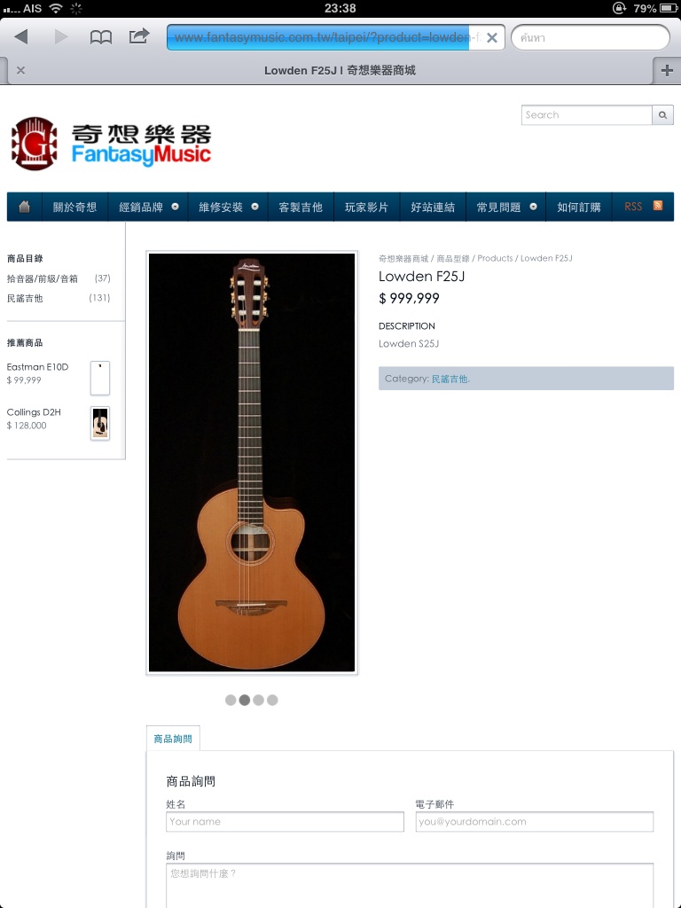
Task: Expand the 常見問題 dropdown menu
Action: 506,207
